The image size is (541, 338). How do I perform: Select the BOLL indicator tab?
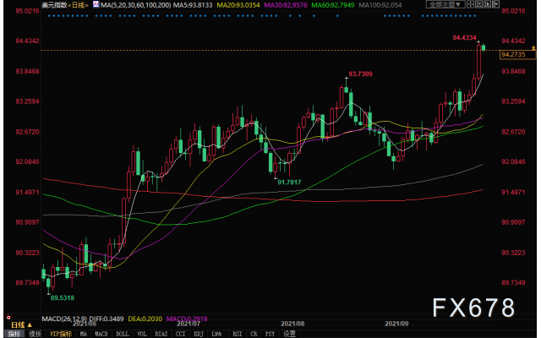[x=122, y=334]
